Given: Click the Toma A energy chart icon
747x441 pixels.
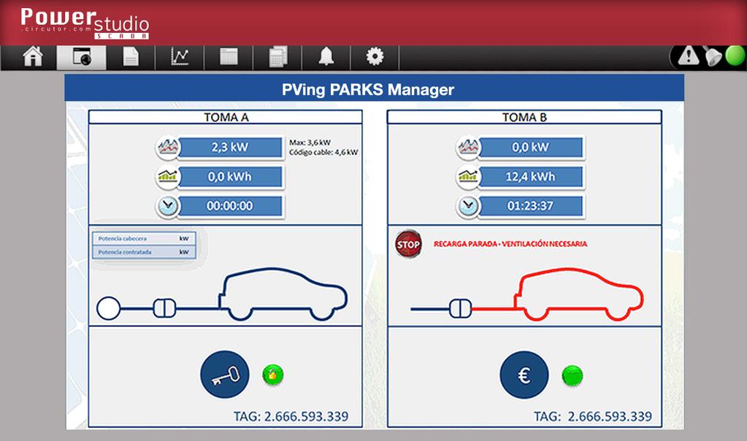Looking at the screenshot, I should (168, 177).
